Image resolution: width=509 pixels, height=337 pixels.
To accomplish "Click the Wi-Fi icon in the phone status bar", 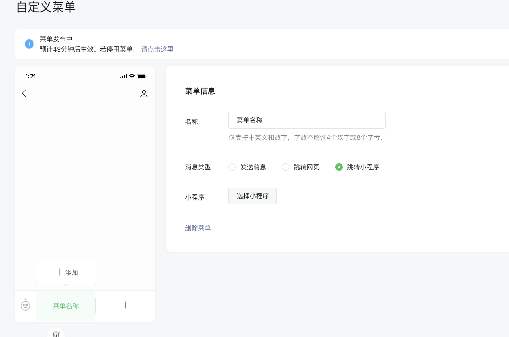I will point(132,76).
